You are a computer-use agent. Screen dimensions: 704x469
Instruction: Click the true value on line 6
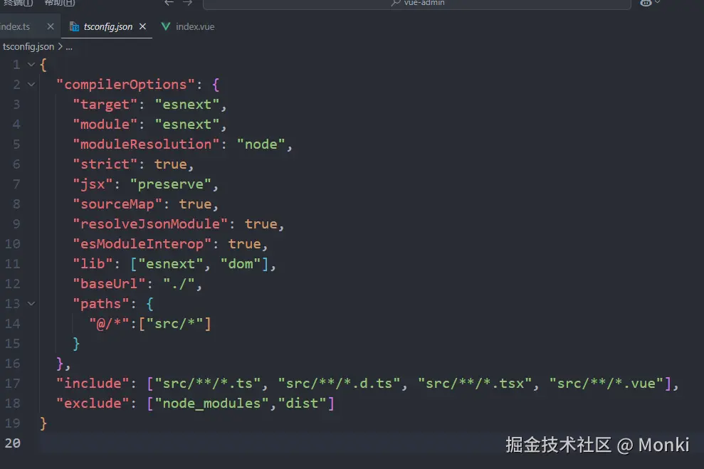pos(171,164)
